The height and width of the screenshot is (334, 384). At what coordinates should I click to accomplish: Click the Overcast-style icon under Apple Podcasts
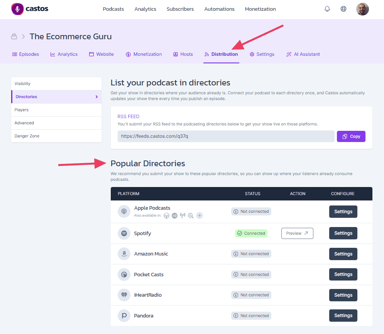pyautogui.click(x=174, y=215)
